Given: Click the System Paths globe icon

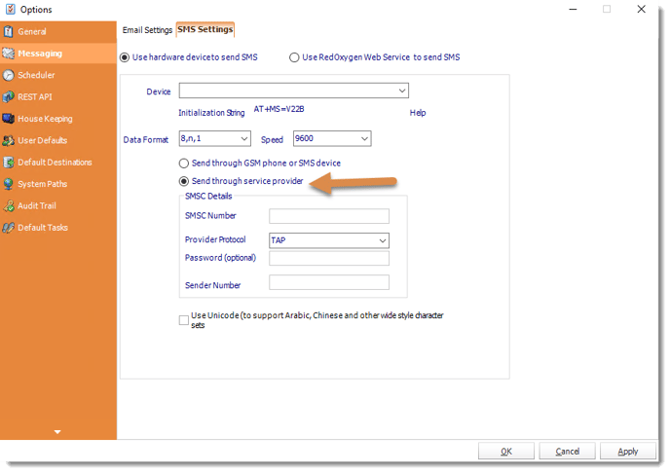Looking at the screenshot, I should 8,184.
